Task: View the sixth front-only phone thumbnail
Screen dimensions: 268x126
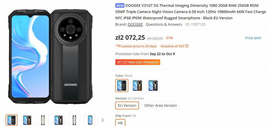Action: 90,120
